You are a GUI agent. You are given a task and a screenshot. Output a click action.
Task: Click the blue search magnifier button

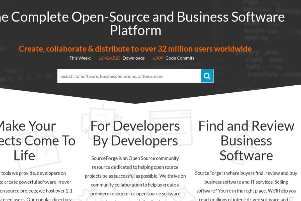(x=207, y=76)
